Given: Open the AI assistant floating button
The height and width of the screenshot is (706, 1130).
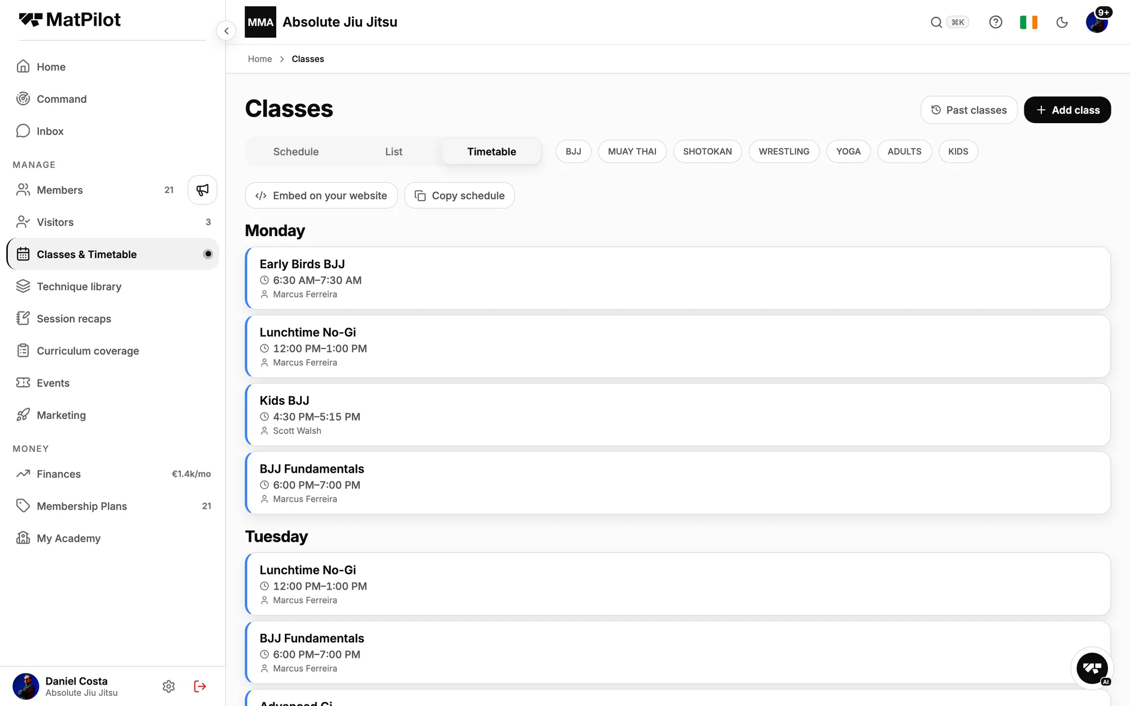Looking at the screenshot, I should pos(1092,668).
